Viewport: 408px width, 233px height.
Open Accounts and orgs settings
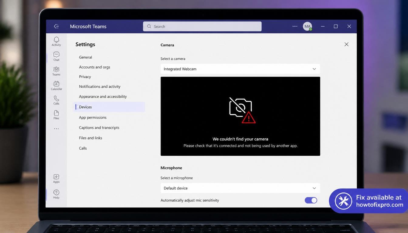94,67
